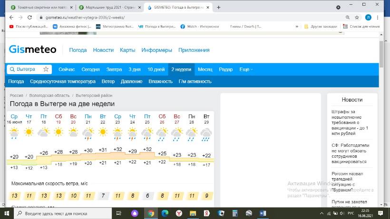The height and width of the screenshot is (219, 390).
Task: Click the Вологодская область breadcrumb
Action: coord(49,95)
